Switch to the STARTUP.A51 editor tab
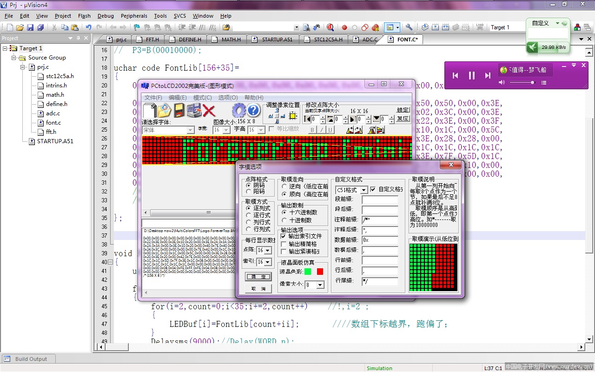 click(x=273, y=40)
